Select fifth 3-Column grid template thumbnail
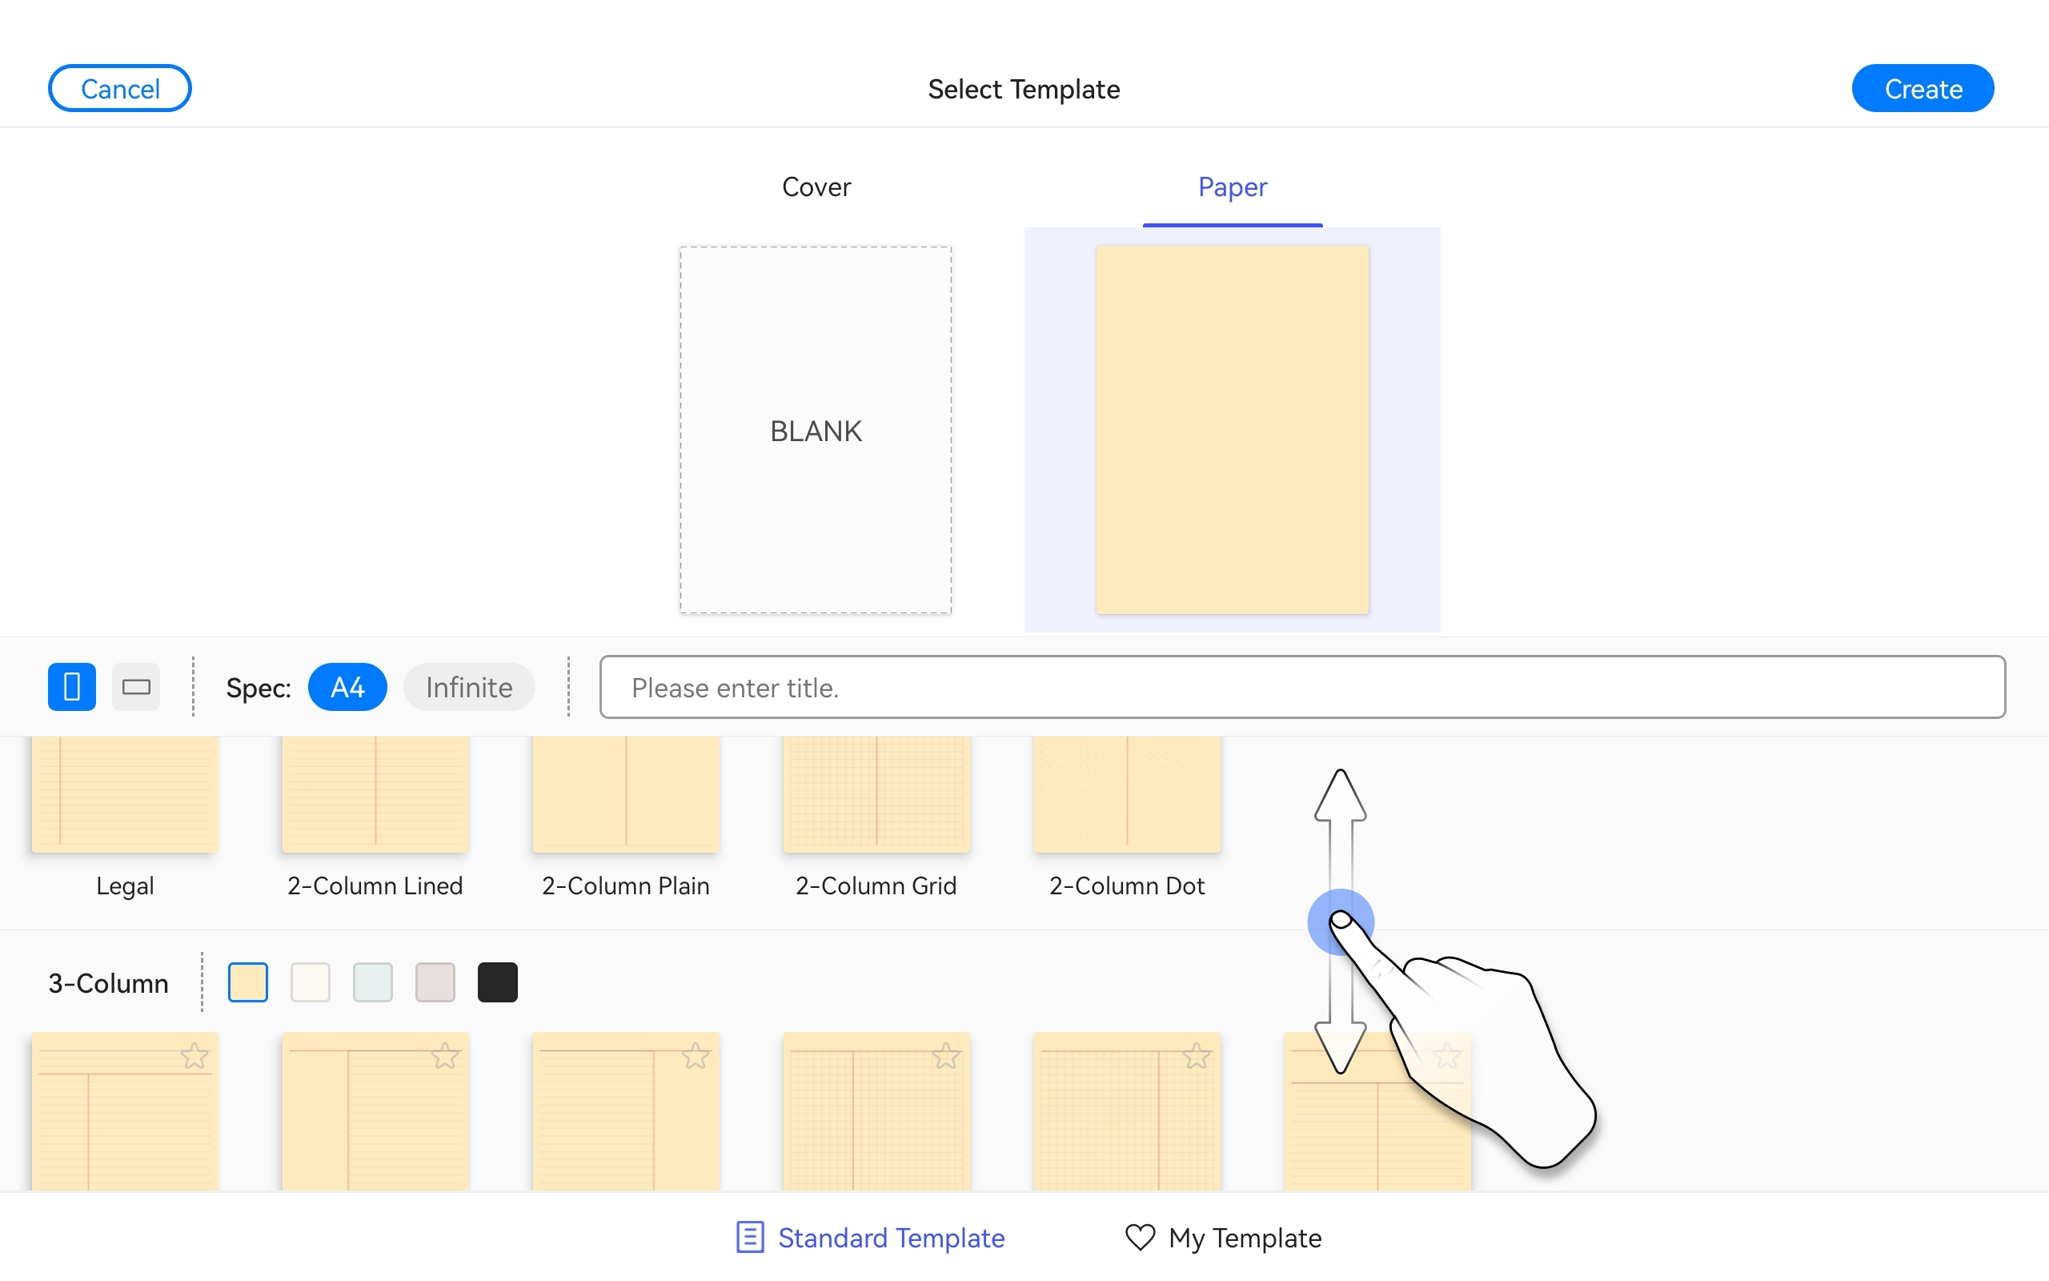The image size is (2049, 1281). tap(1127, 1111)
